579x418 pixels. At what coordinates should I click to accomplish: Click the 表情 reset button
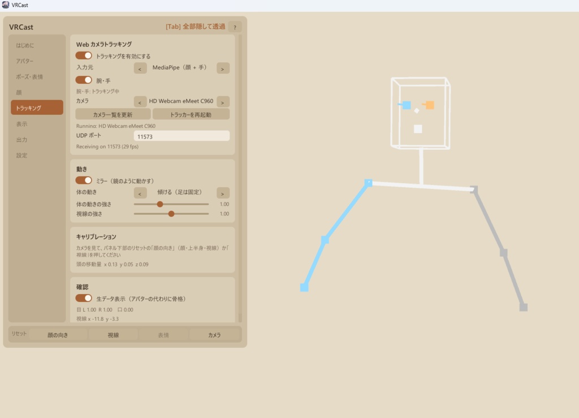(x=163, y=335)
